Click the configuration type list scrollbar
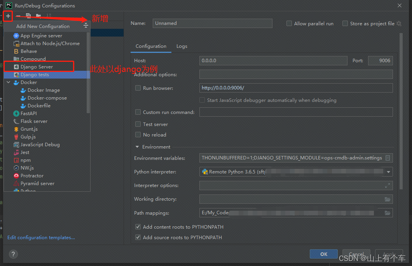The image size is (412, 266). coord(88,72)
